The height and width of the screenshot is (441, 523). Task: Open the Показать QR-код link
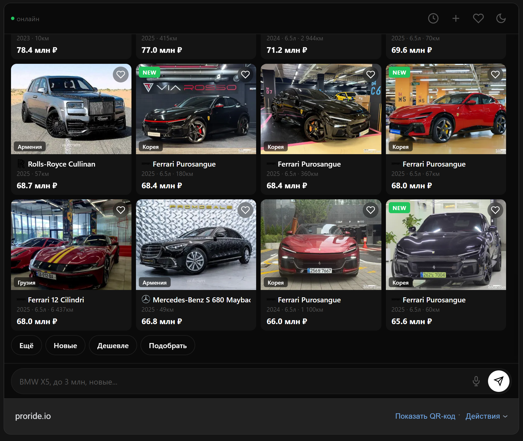tap(425, 416)
